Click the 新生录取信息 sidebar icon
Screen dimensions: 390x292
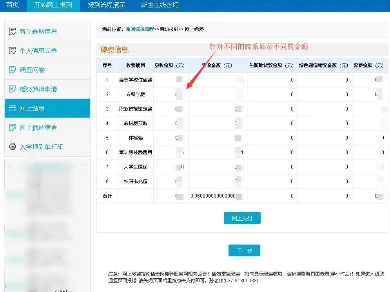13,31
